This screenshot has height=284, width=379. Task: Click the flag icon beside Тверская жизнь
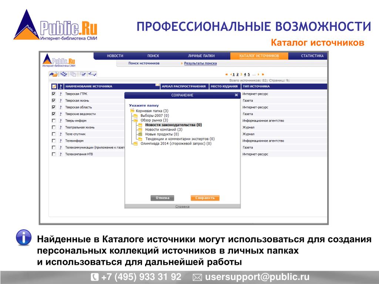[x=60, y=101]
